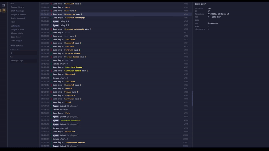Screen dimensions: 269x151
Task: Toggle the Game Over tag filter
Action: pyautogui.click(x=16, y=37)
